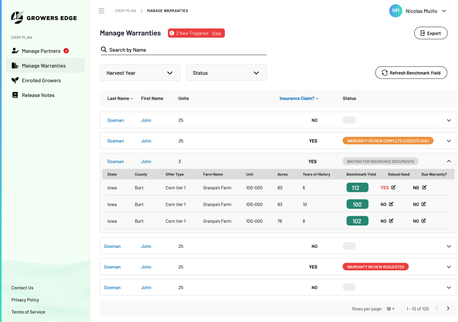Edit Due Warranty for 100 yield row

pyautogui.click(x=424, y=204)
